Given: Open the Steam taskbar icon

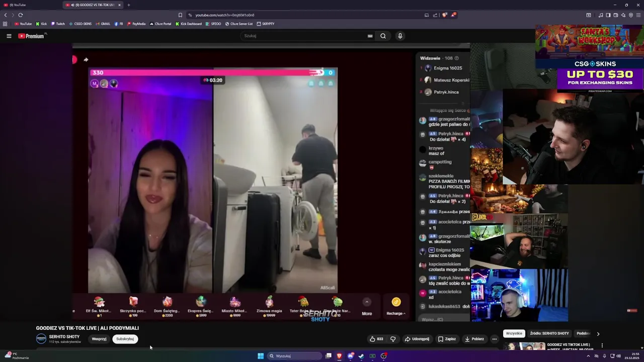Looking at the screenshot, I should click(361, 356).
